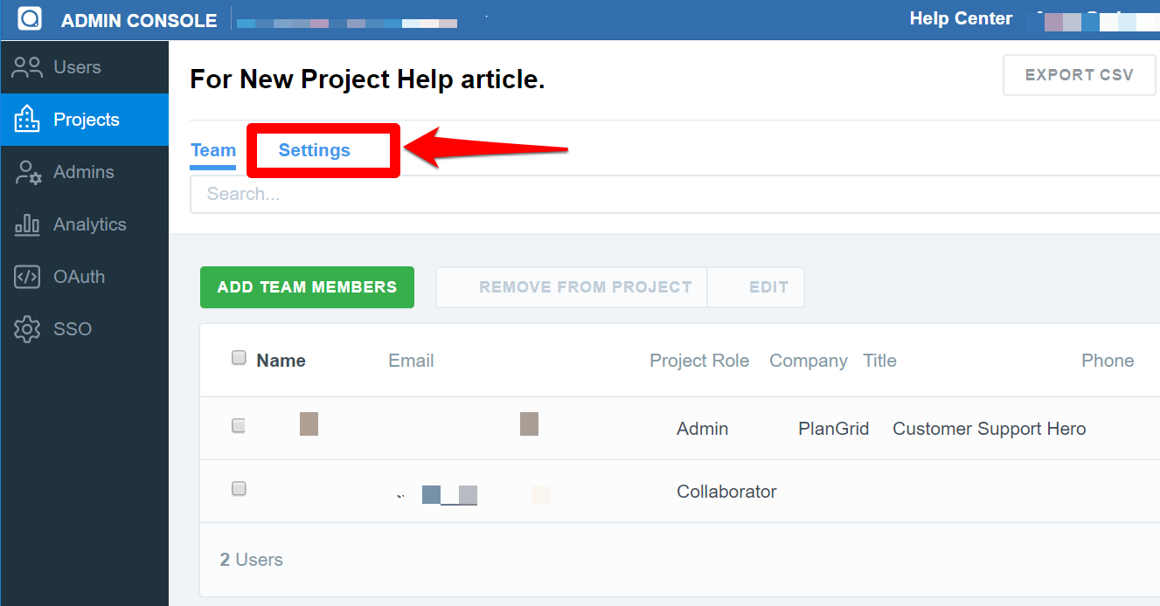Click the ADMIN CONSOLE header title
The width and height of the screenshot is (1160, 606).
[139, 20]
